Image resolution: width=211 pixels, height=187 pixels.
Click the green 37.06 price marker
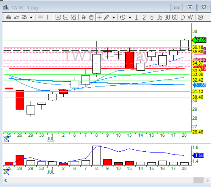pos(199,40)
